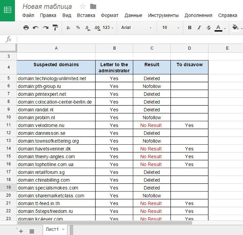243x235 pixels.
Task: Open the Правка menu
Action: [48, 15]
